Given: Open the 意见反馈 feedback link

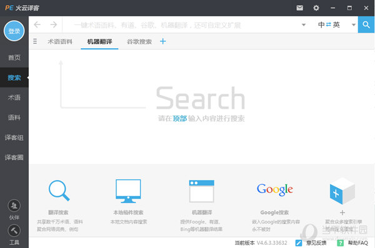Looking at the screenshot, I should click(316, 243).
